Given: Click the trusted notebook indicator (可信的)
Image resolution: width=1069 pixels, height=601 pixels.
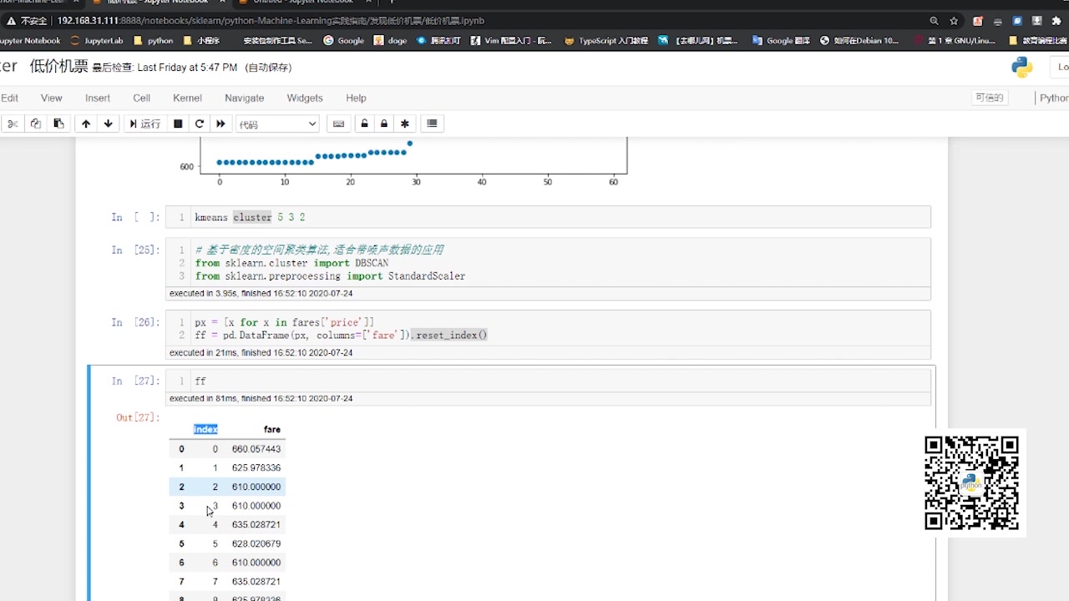Looking at the screenshot, I should coord(990,98).
